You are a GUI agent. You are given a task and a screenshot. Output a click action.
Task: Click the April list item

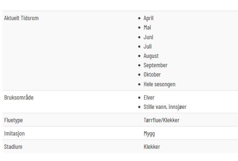coord(148,18)
